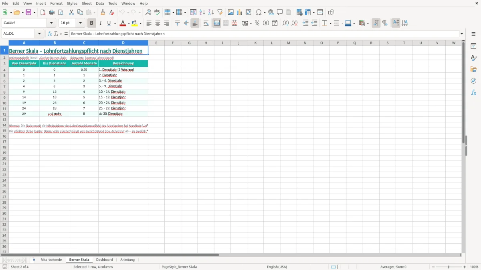The height and width of the screenshot is (270, 481).
Task: Open the Select Function dropdown arrow
Action: pyautogui.click(x=61, y=34)
